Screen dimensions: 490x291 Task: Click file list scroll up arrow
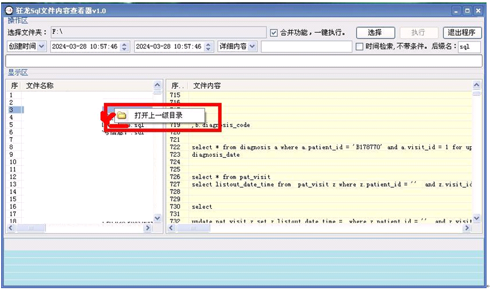point(158,85)
